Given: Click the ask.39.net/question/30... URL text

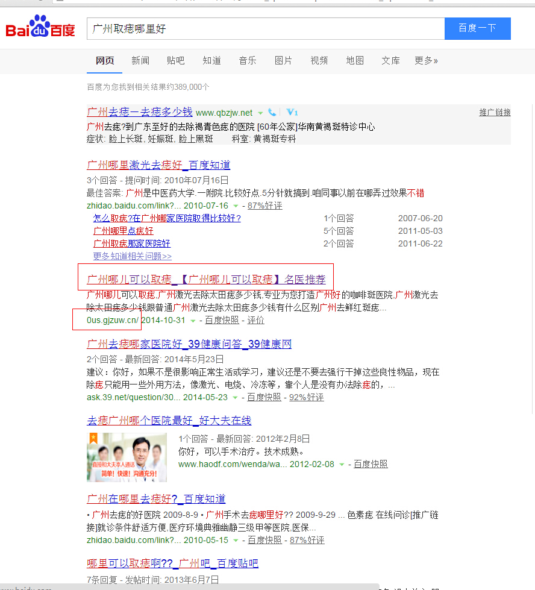Looking at the screenshot, I should [x=133, y=397].
